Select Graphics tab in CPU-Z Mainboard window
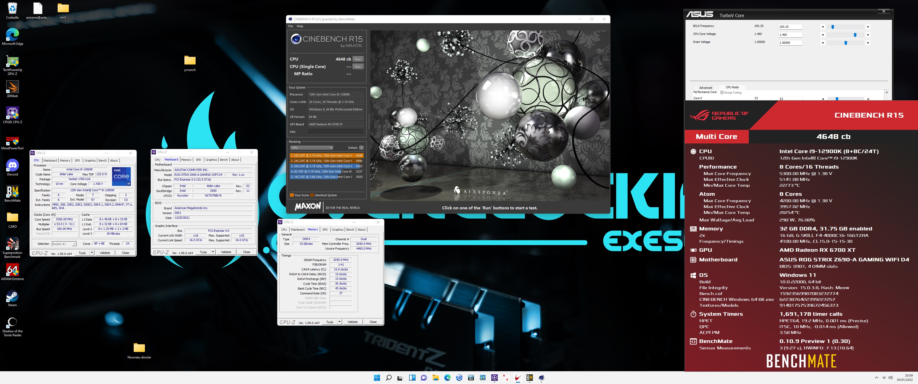 click(x=211, y=160)
